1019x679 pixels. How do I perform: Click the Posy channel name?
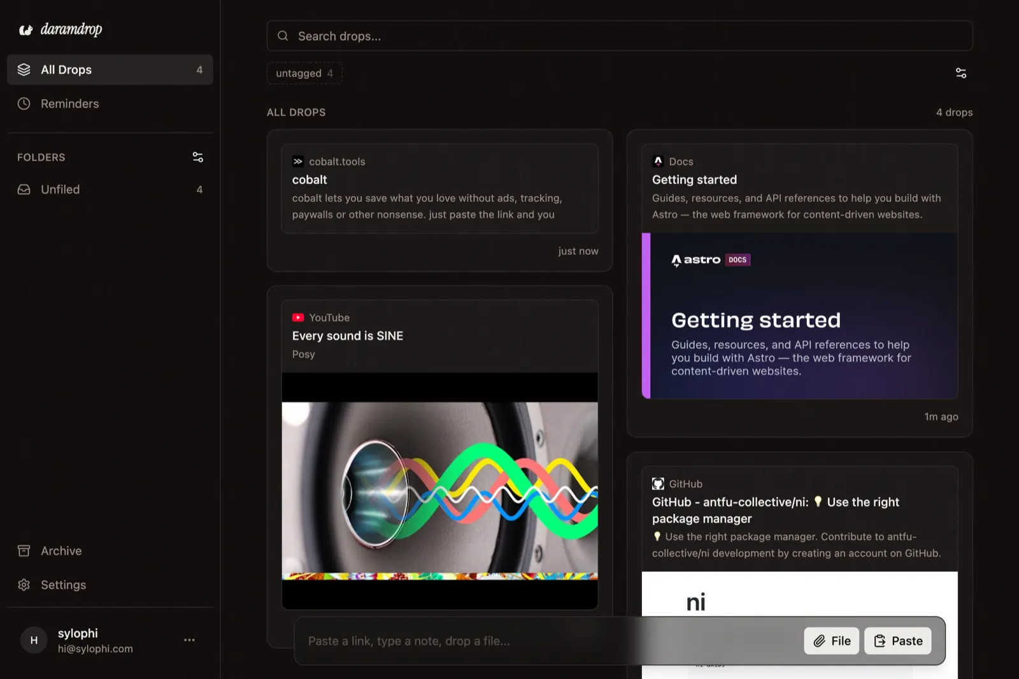(303, 354)
